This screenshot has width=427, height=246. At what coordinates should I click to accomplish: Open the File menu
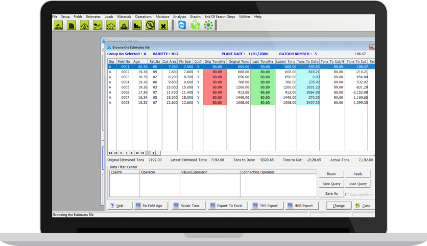pyautogui.click(x=55, y=17)
